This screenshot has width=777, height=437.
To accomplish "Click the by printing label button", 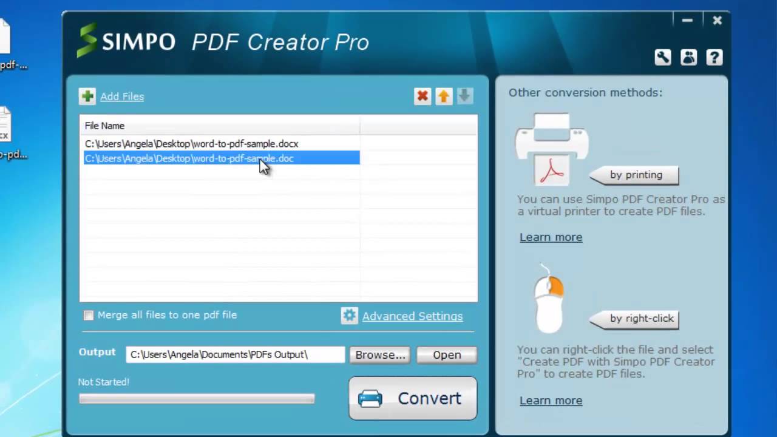I will click(x=635, y=175).
